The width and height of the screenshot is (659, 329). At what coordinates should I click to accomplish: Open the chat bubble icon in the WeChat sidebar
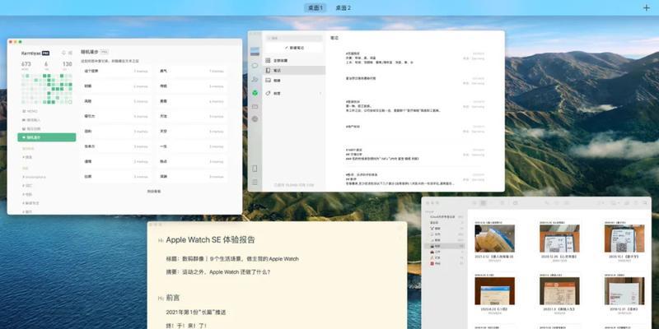coord(255,66)
